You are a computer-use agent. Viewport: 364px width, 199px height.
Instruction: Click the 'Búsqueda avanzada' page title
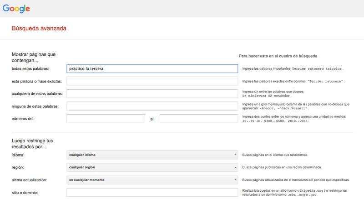[39, 28]
